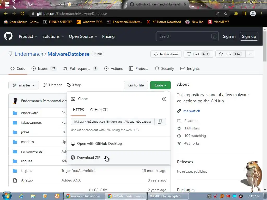Click the Sign up button

coord(249,36)
